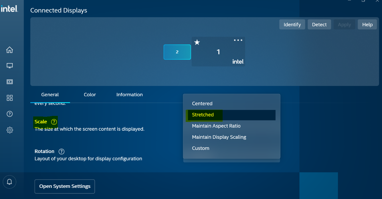
Task: Pick Maintain Aspect Ratio option
Action: tap(216, 126)
